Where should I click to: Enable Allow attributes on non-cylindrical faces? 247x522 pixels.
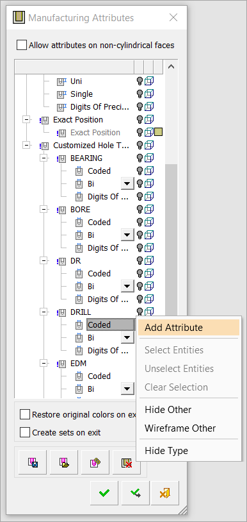[22, 45]
